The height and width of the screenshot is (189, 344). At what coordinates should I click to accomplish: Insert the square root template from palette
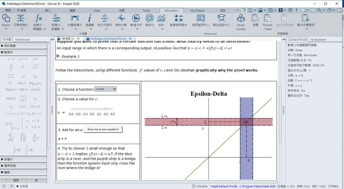pyautogui.click(x=35, y=67)
